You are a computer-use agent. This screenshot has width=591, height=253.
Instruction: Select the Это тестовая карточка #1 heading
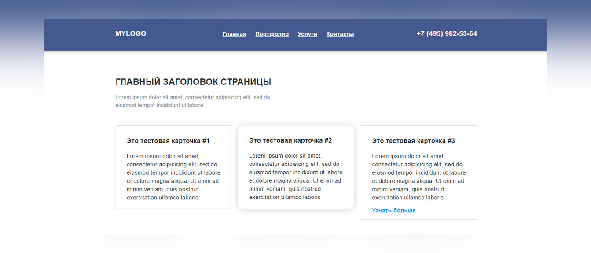coord(168,141)
